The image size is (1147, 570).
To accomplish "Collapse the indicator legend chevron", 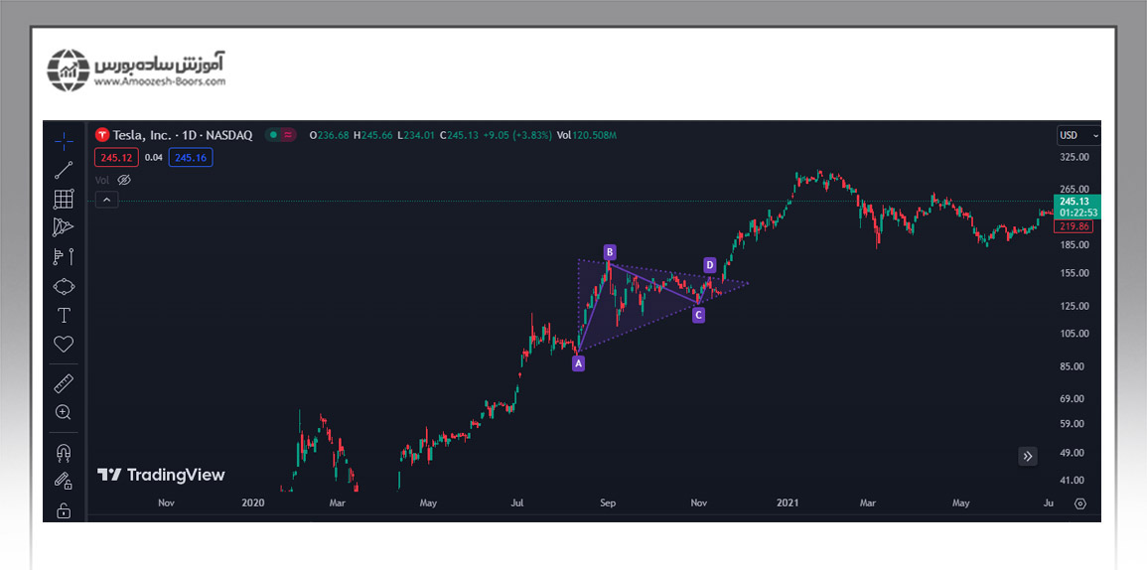I will point(108,200).
